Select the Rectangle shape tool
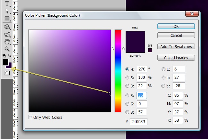208x139 pixels. pyautogui.click(x=7, y=19)
